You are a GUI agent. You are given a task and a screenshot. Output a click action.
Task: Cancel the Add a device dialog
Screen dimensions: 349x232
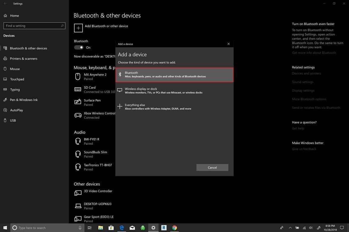(212, 167)
